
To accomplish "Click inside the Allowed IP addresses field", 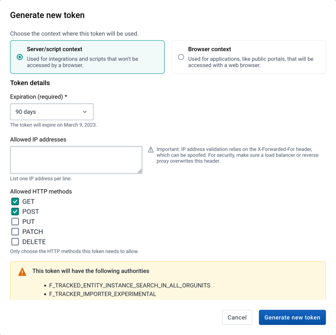I will coord(76,159).
